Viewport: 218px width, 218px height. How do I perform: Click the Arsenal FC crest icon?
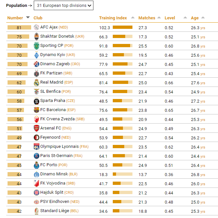click(36, 129)
